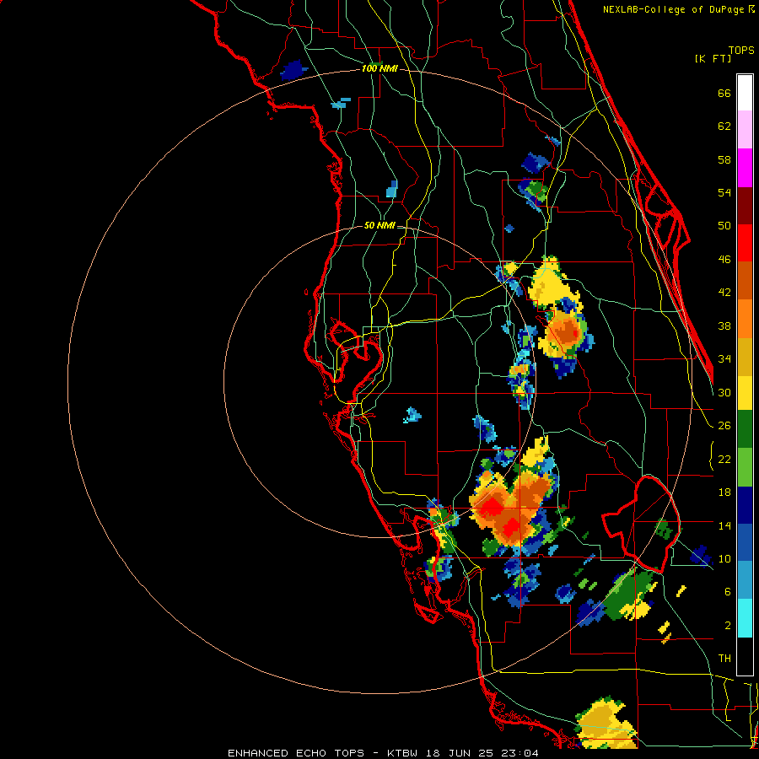Click the magenta 58 kft legend swatch
Screen dimensions: 759x759
pos(745,168)
